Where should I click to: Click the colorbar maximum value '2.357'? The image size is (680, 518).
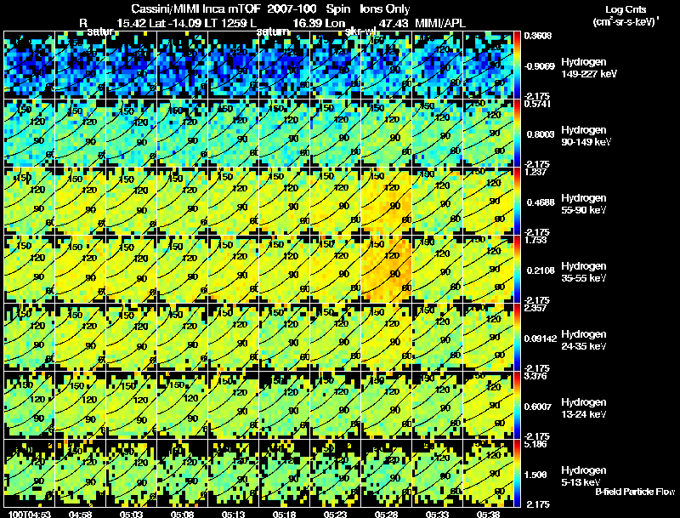point(535,309)
